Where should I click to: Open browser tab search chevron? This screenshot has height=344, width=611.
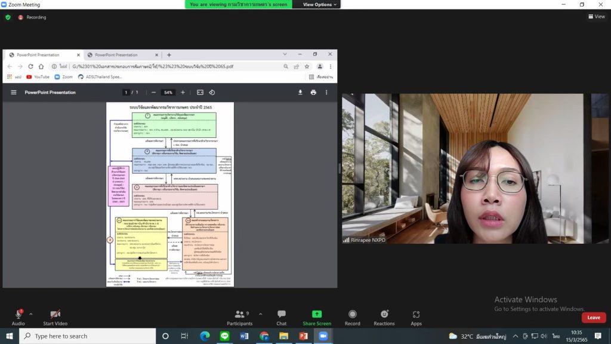click(x=285, y=54)
